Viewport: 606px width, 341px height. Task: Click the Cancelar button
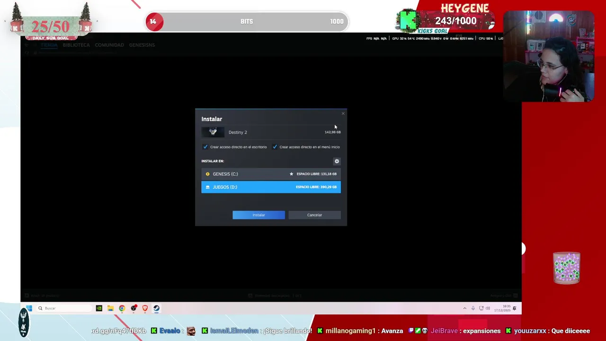pyautogui.click(x=314, y=215)
